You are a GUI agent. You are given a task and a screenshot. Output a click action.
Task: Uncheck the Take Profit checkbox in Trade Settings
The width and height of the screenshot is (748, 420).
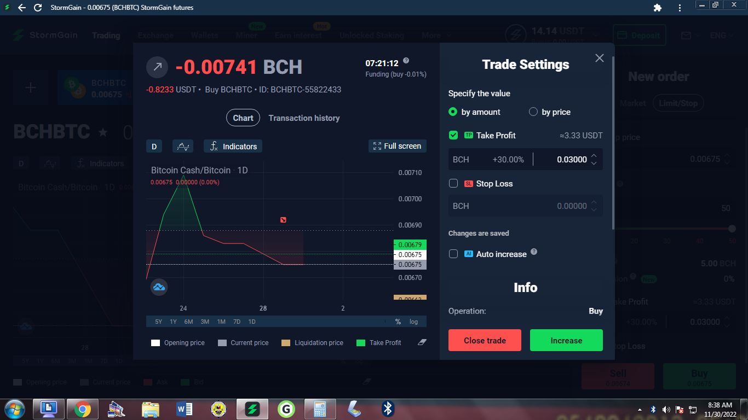coord(453,135)
